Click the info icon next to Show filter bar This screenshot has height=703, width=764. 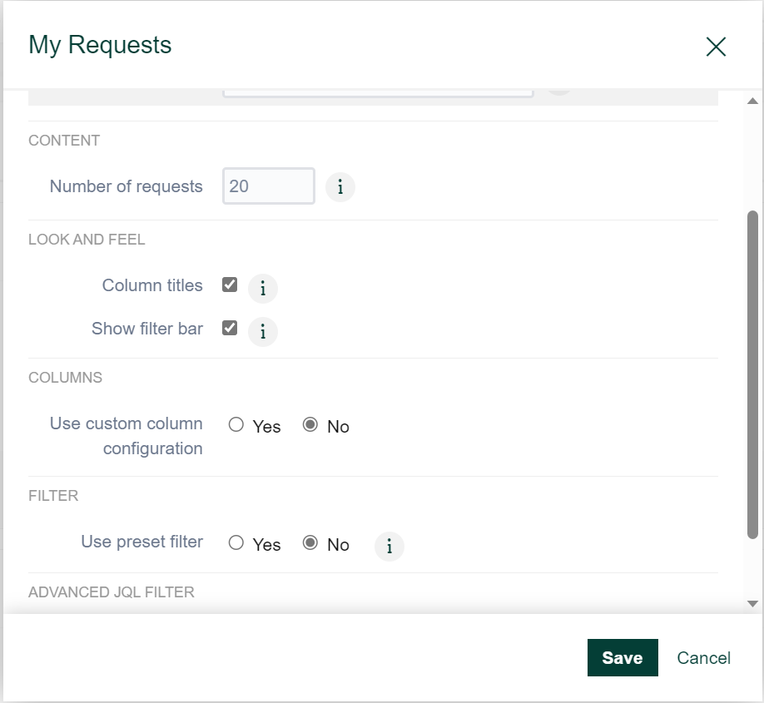(262, 331)
